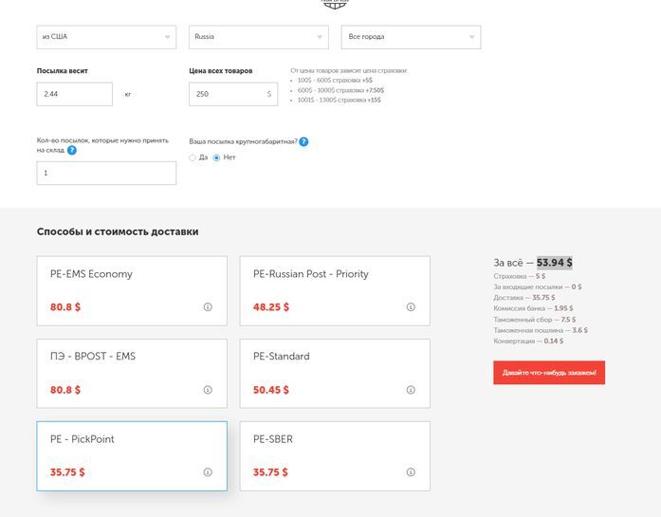Pick the PE-EMS Economy shipping card
661x517 pixels.
(132, 290)
